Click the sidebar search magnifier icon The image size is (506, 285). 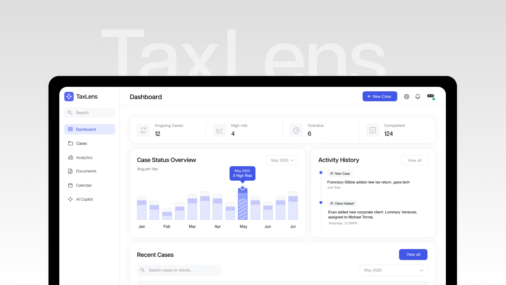pos(70,113)
